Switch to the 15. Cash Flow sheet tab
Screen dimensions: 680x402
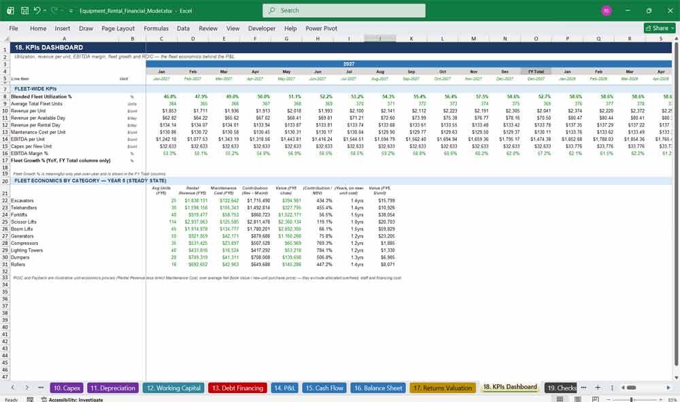324,388
